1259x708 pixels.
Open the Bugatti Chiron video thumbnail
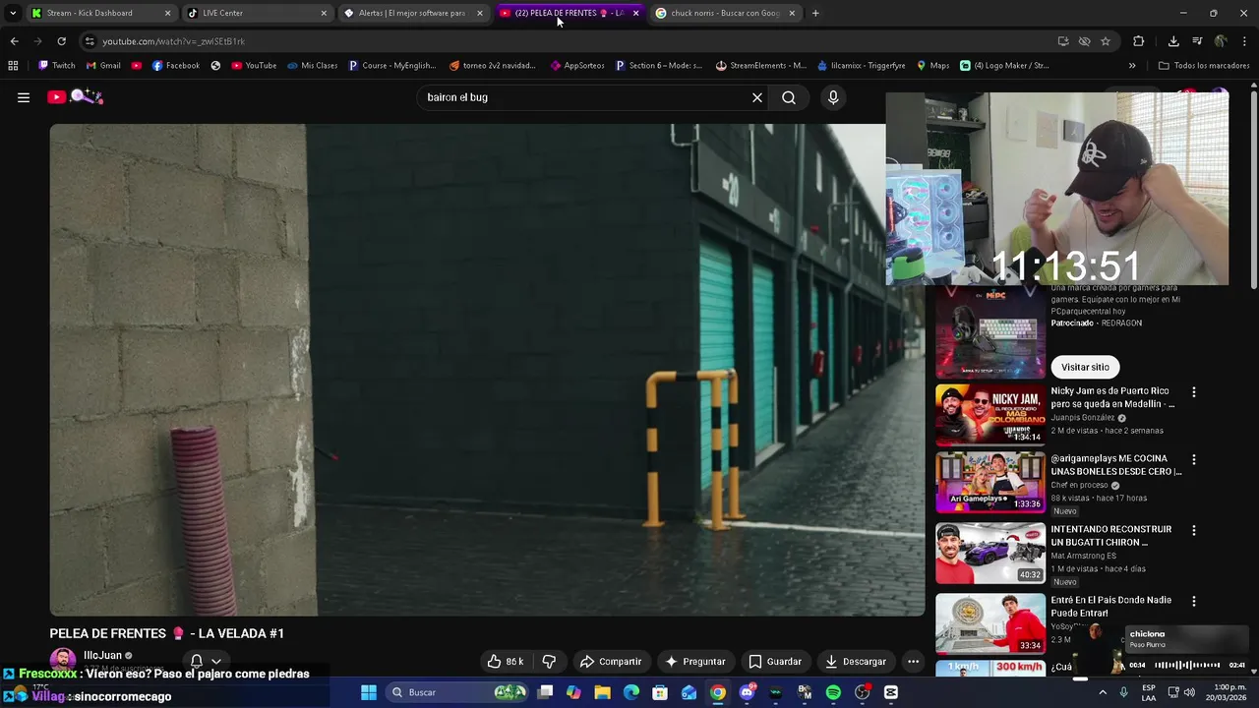[x=989, y=554]
